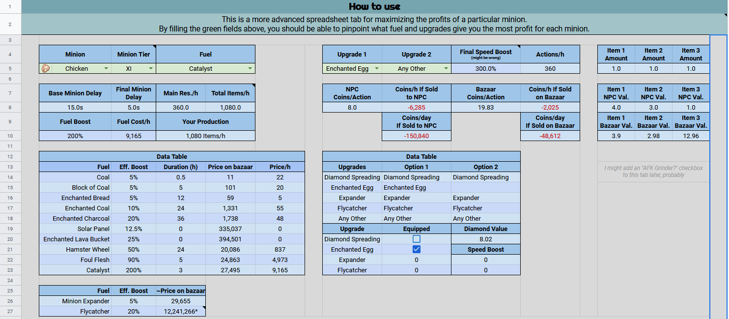Select the Total Items/h cell showing 1,080.0
729x319 pixels.
(230, 107)
